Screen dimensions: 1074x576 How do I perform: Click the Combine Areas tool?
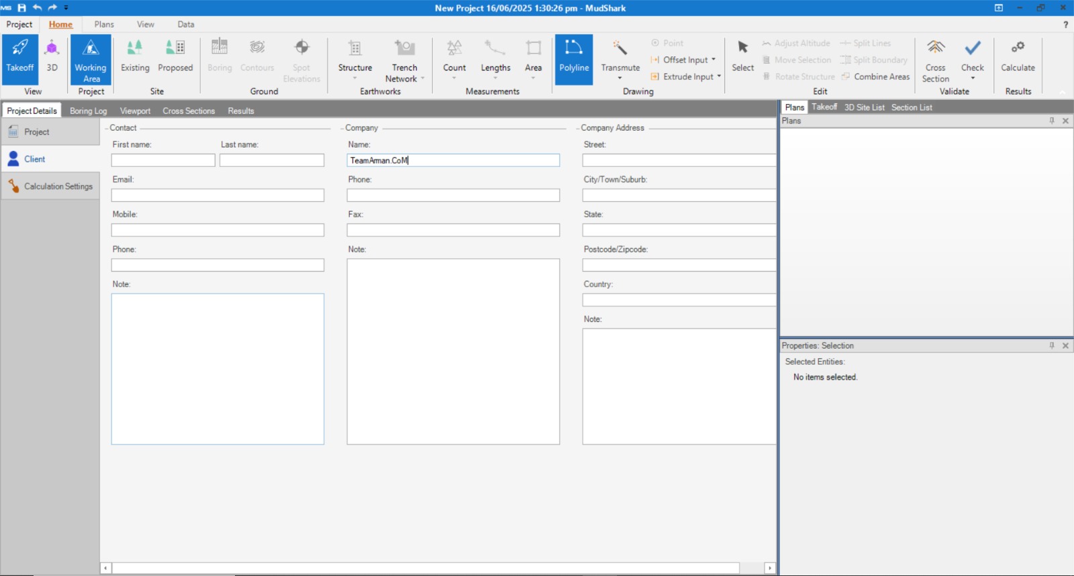click(875, 76)
